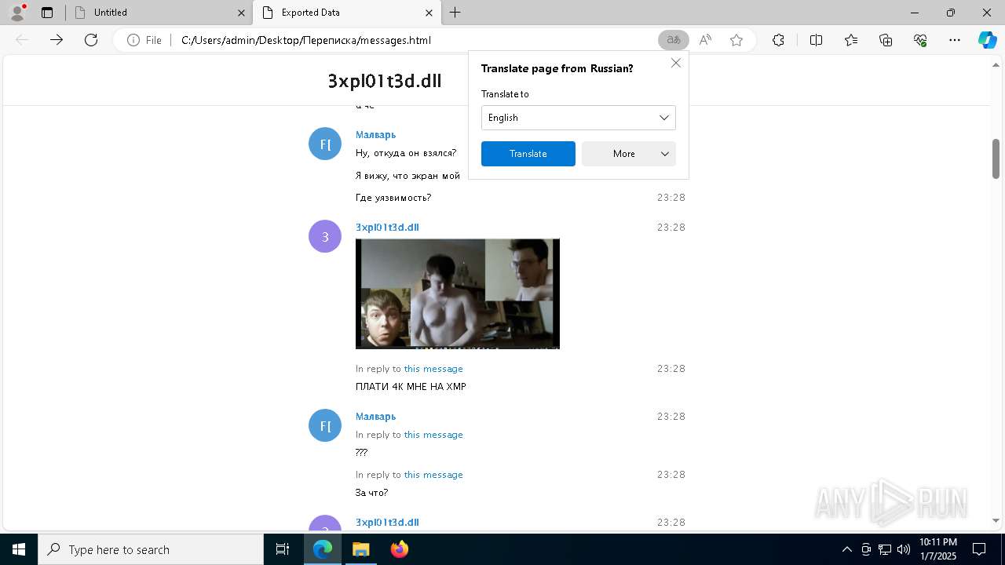Open the Favorites list
This screenshot has height=565, width=1005.
[851, 40]
